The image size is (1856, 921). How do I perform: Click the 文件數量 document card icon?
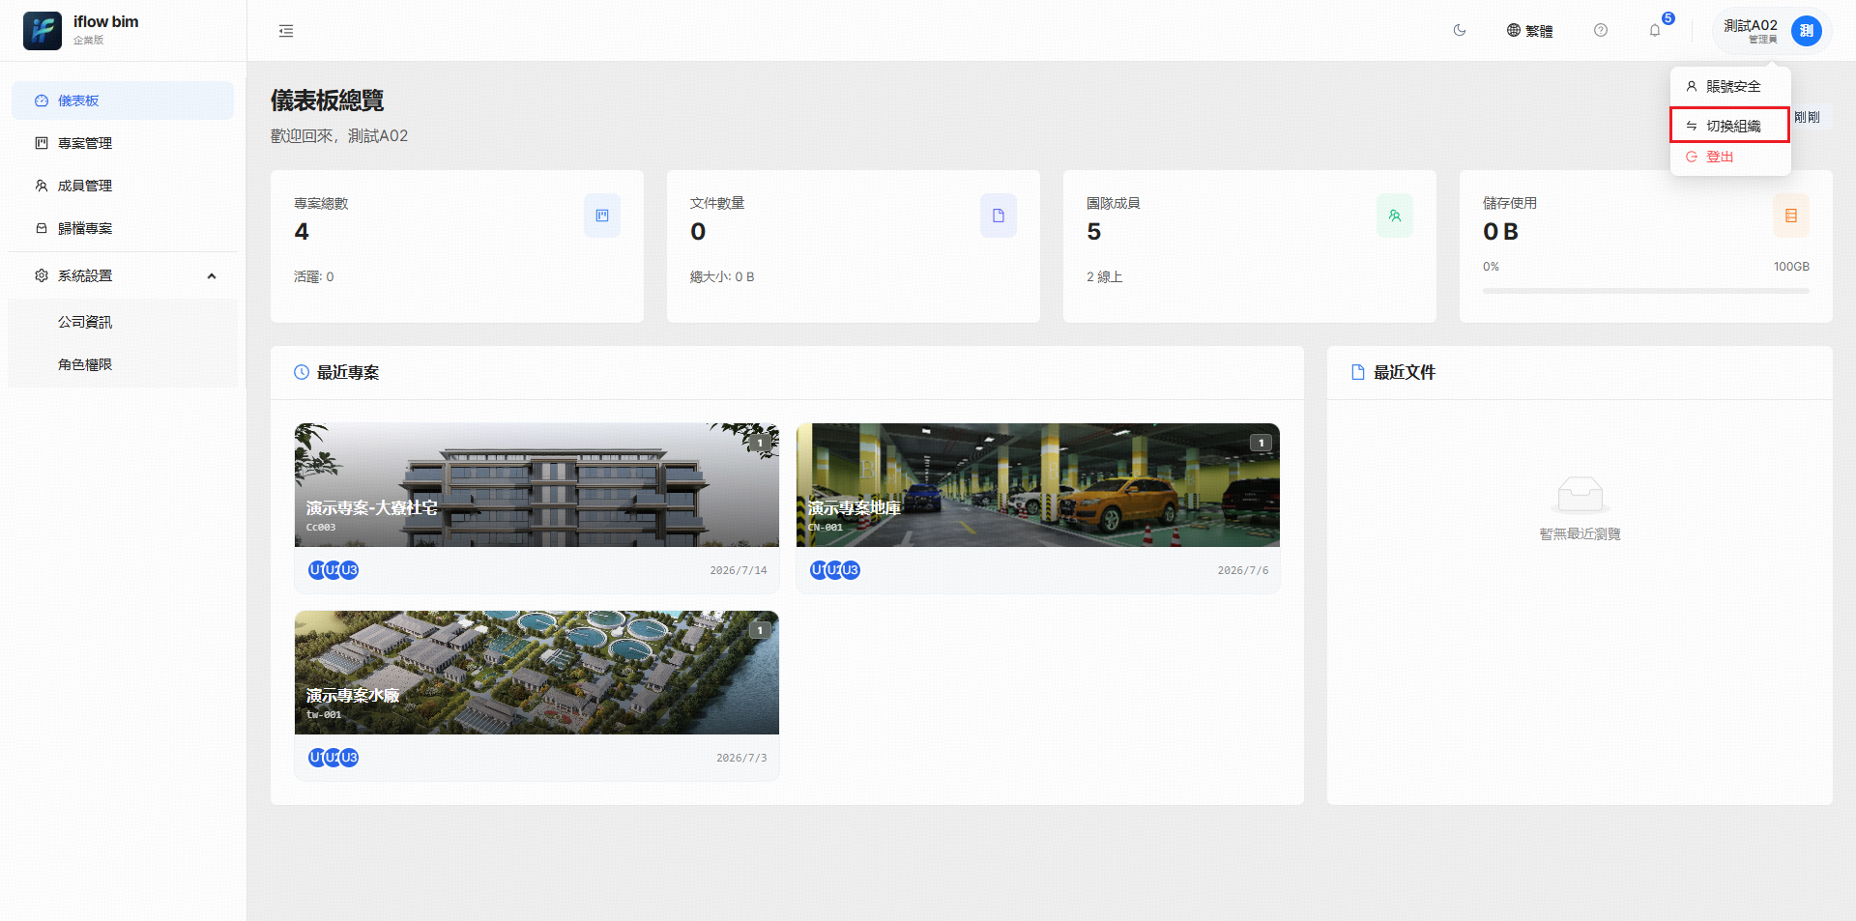999,216
